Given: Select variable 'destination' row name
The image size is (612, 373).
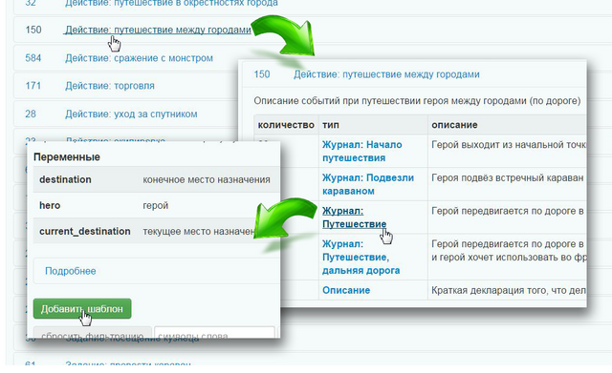Looking at the screenshot, I should tap(65, 179).
